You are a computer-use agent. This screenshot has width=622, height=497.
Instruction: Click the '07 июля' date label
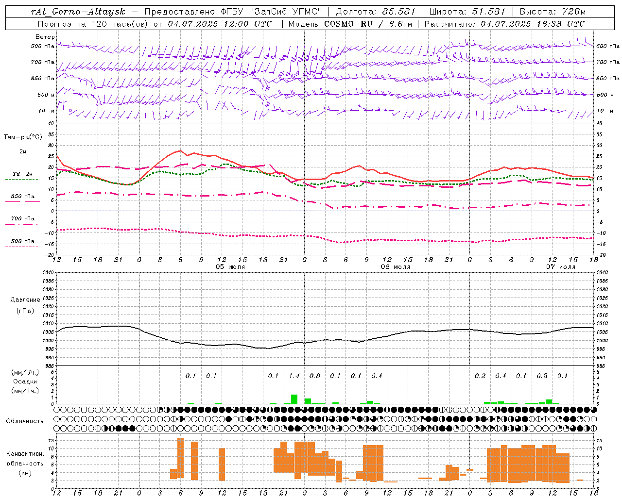[x=561, y=267]
